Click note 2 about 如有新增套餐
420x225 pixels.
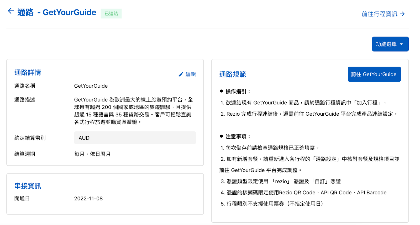coord(309,165)
